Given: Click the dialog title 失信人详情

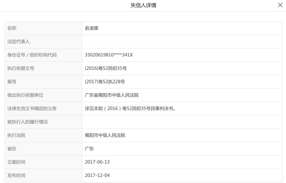Looking at the screenshot, I should coord(143,5).
